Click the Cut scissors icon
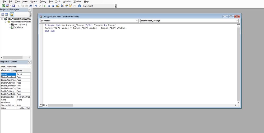 coord(19,6)
